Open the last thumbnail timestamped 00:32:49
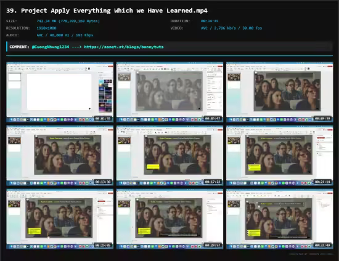The image size is (339, 261). pyautogui.click(x=280, y=219)
